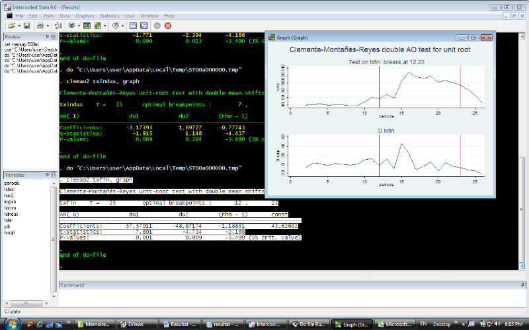Toggle the Review panel pin
Image resolution: width=529 pixels, height=330 pixels.
47,37
